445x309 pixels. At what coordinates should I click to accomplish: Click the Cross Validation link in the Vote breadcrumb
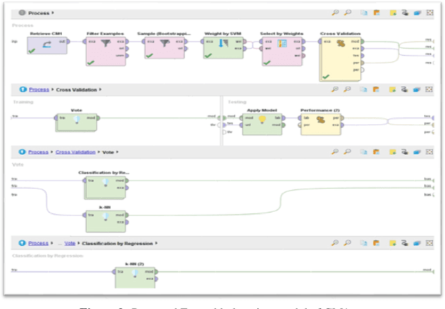pyautogui.click(x=76, y=152)
